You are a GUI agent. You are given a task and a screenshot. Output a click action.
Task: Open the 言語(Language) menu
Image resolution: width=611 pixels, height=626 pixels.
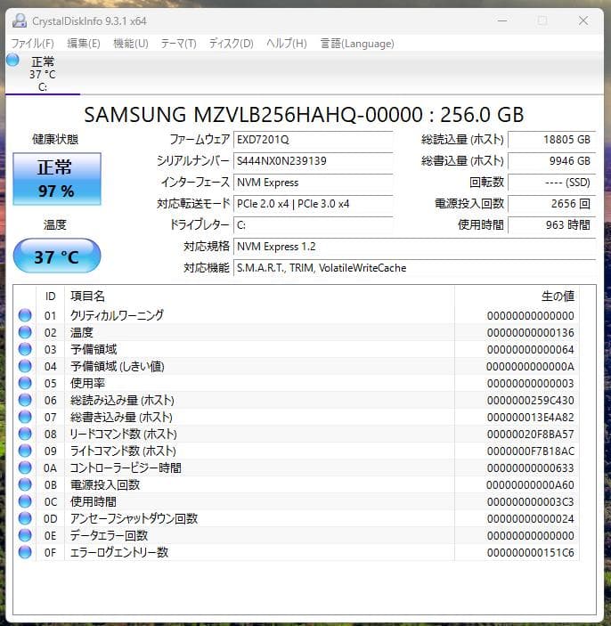[x=357, y=43]
